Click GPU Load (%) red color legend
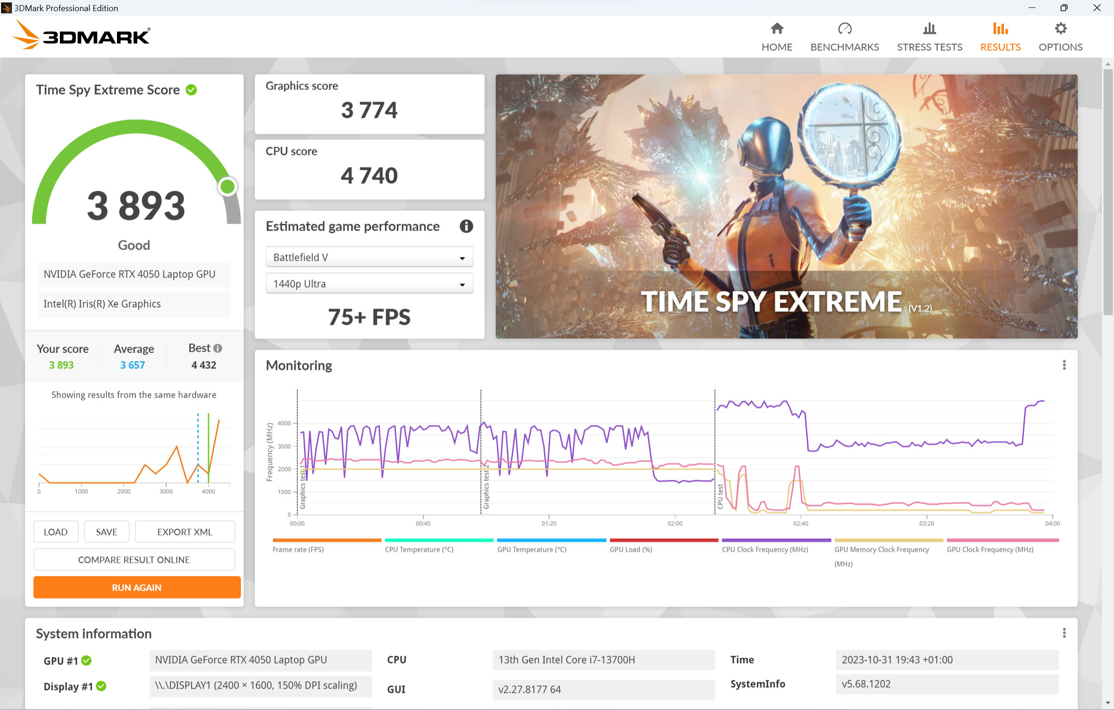Image resolution: width=1114 pixels, height=710 pixels. point(663,541)
